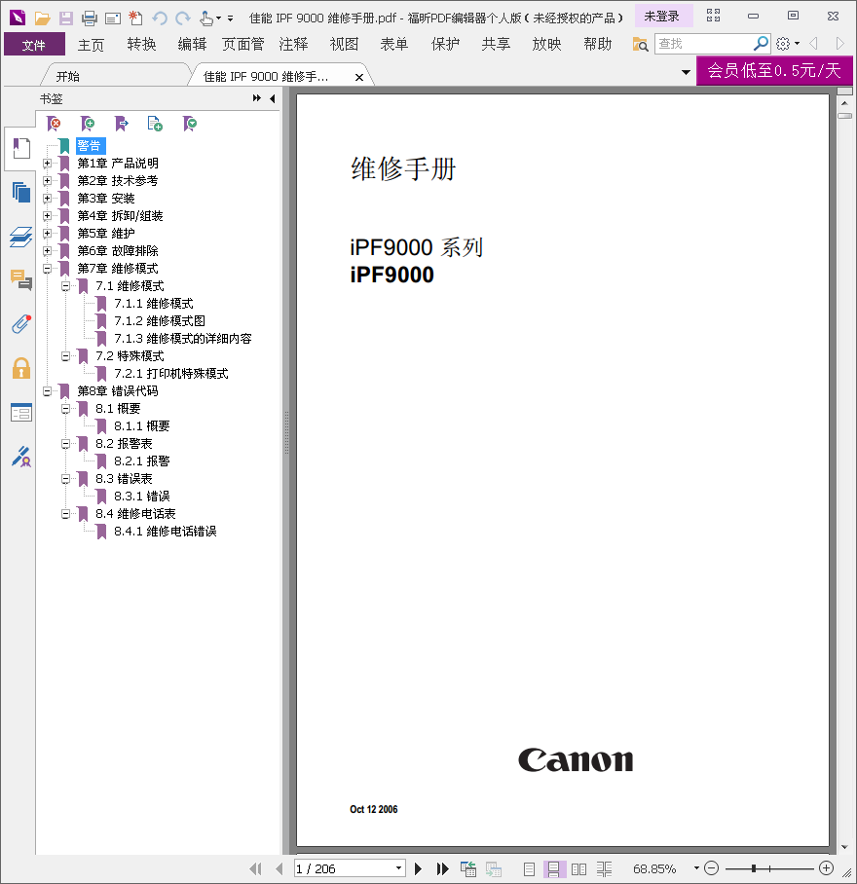Viewport: 857px width, 884px height.
Task: Open the 注释 ribbon tab
Action: (x=294, y=44)
